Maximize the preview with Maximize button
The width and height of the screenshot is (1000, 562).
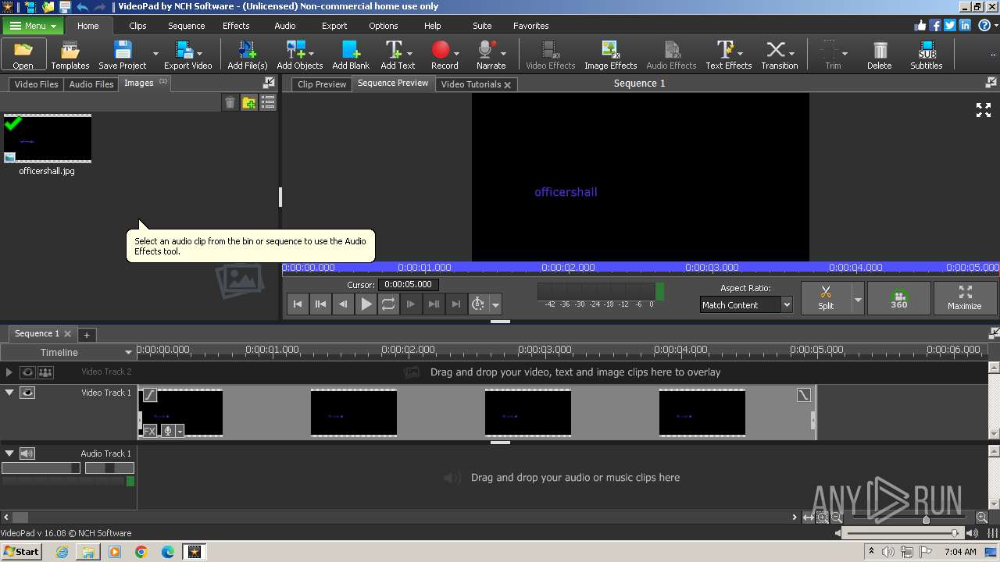tap(965, 298)
